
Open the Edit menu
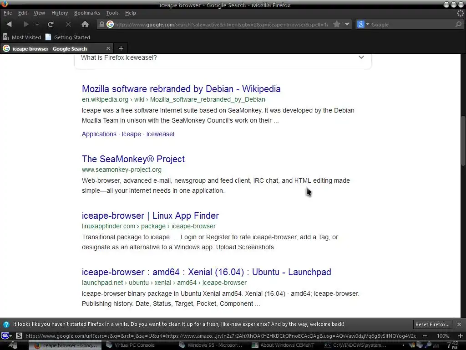[x=23, y=13]
